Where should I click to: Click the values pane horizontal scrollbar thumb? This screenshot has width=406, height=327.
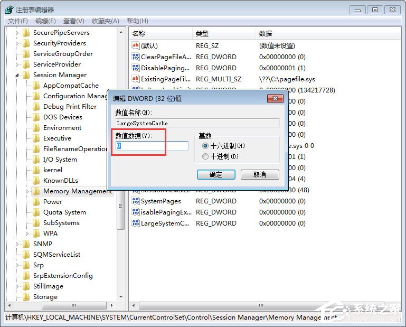[261, 305]
